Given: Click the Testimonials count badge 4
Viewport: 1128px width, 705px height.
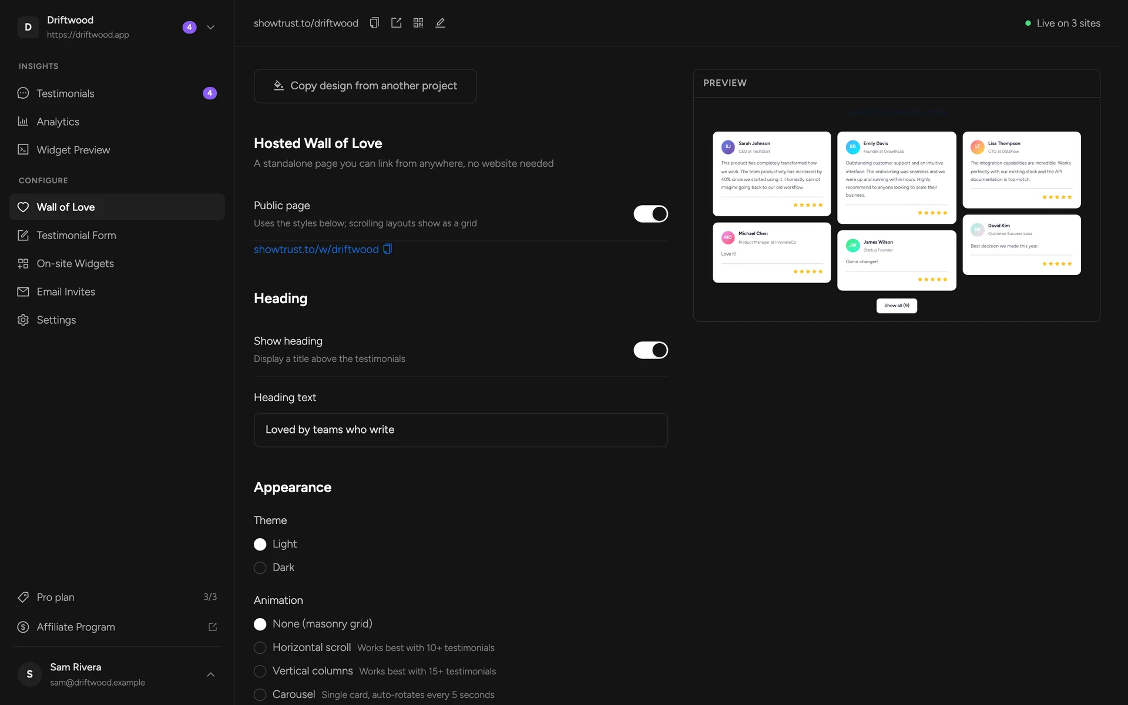Looking at the screenshot, I should 210,93.
